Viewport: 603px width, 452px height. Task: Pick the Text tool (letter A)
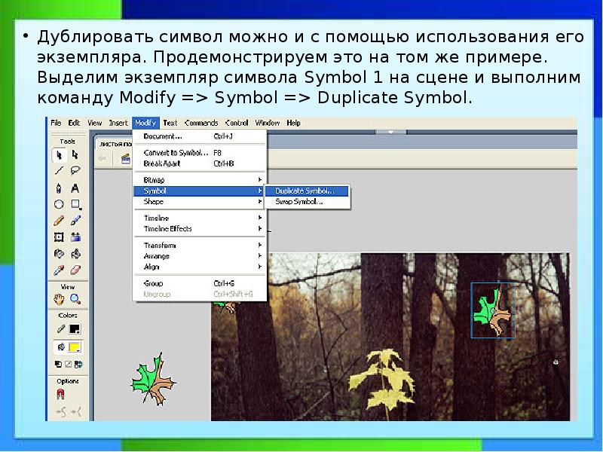(x=75, y=188)
